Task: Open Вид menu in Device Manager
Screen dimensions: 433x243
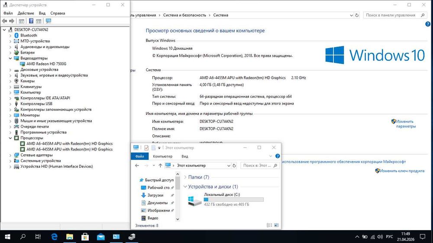Action: 42,13
